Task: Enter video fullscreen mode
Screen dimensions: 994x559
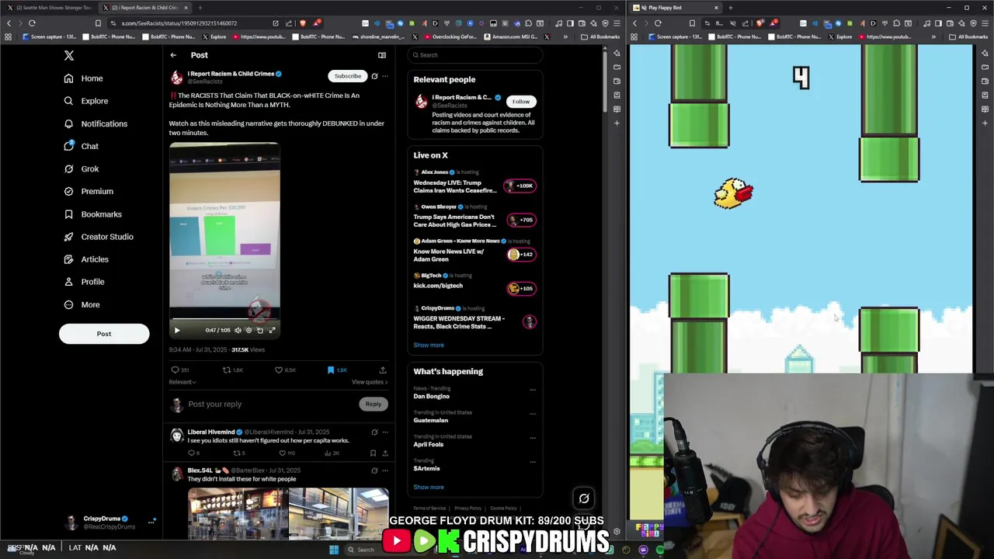Action: (272, 330)
